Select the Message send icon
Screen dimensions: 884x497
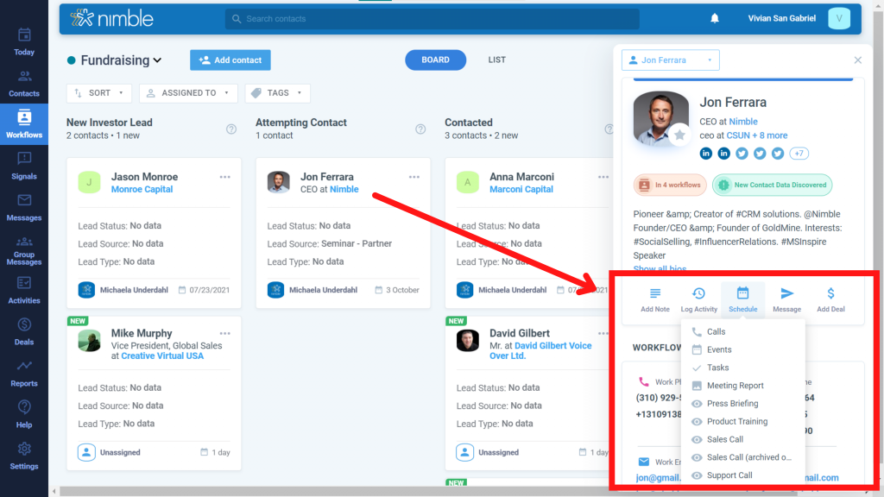786,293
